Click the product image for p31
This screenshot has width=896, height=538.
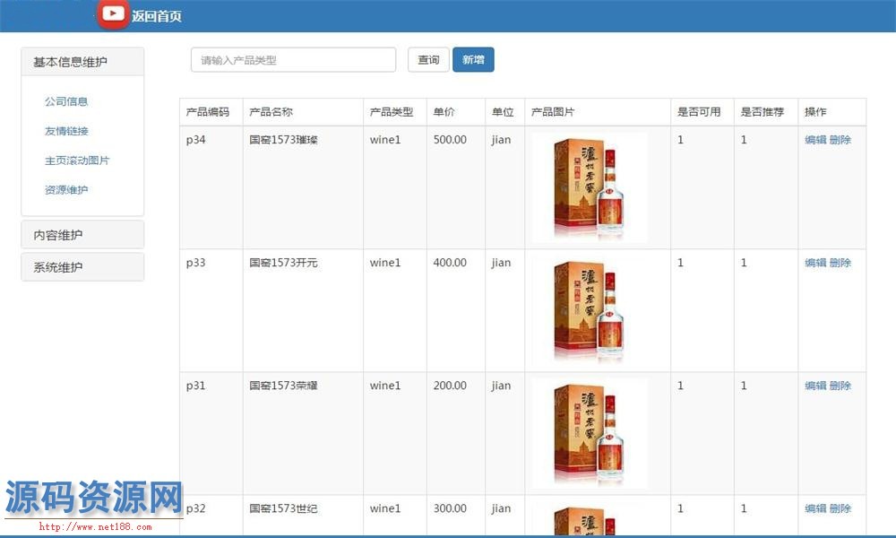tap(590, 433)
